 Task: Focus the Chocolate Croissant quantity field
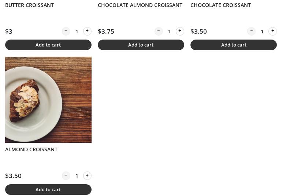[262, 32]
